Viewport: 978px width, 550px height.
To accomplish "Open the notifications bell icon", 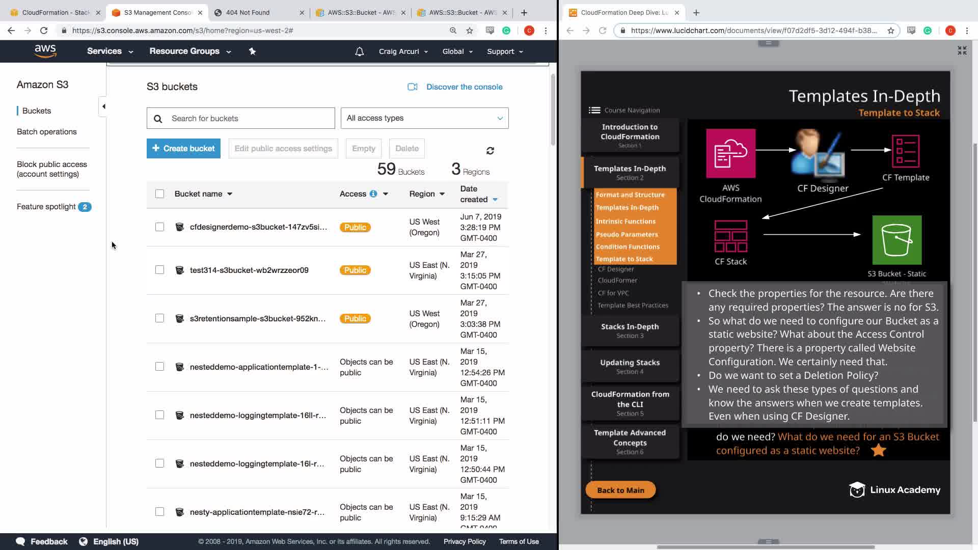I will tap(360, 51).
